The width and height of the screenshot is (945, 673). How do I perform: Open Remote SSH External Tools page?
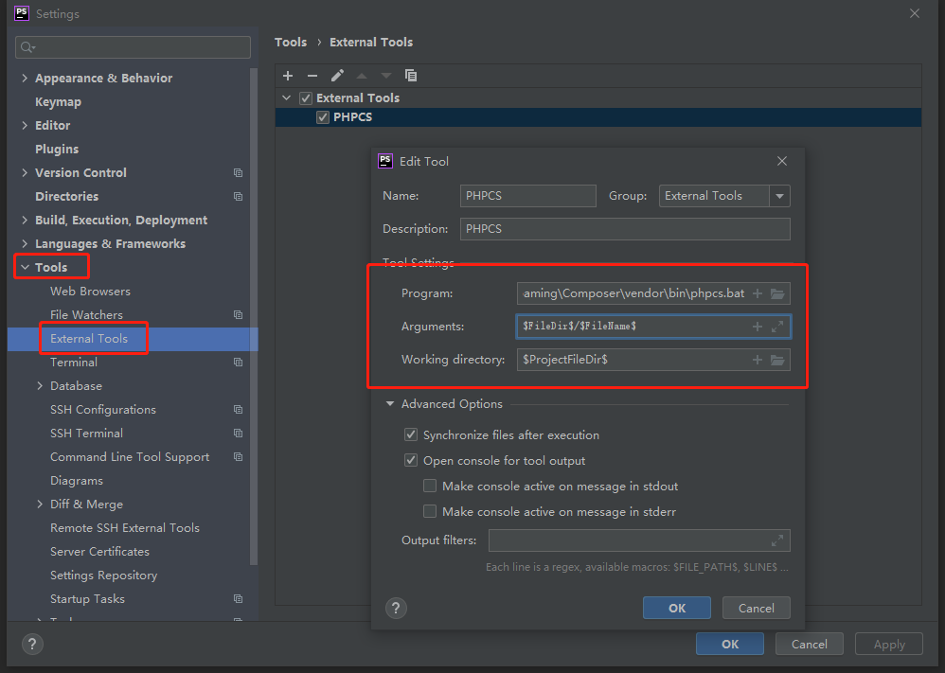(125, 528)
